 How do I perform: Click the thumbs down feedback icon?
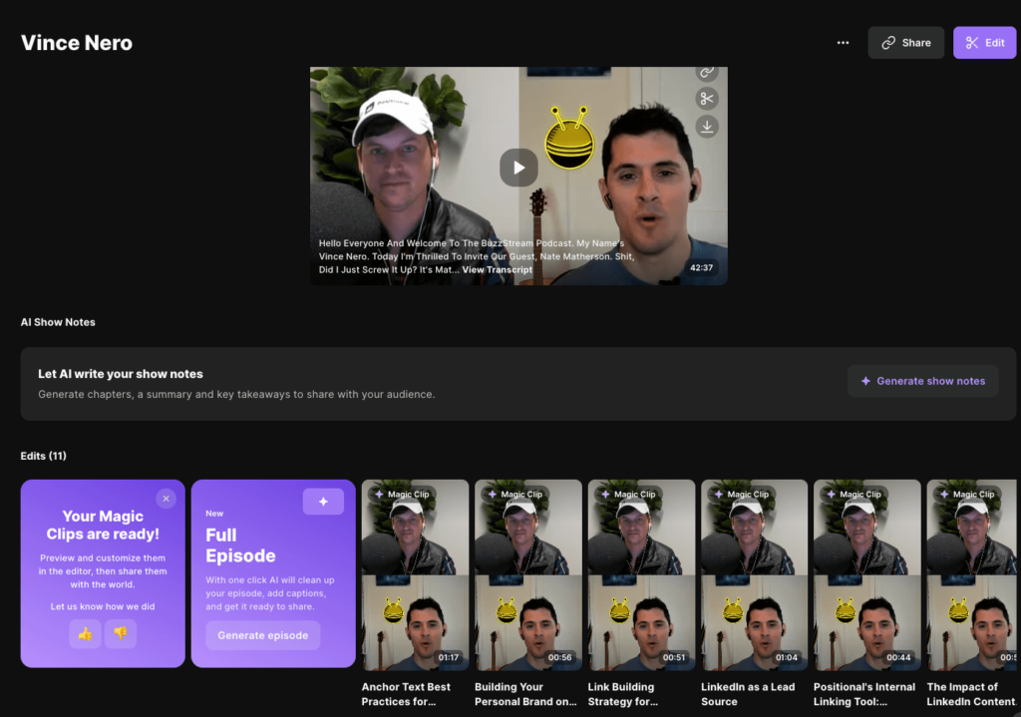tap(121, 634)
